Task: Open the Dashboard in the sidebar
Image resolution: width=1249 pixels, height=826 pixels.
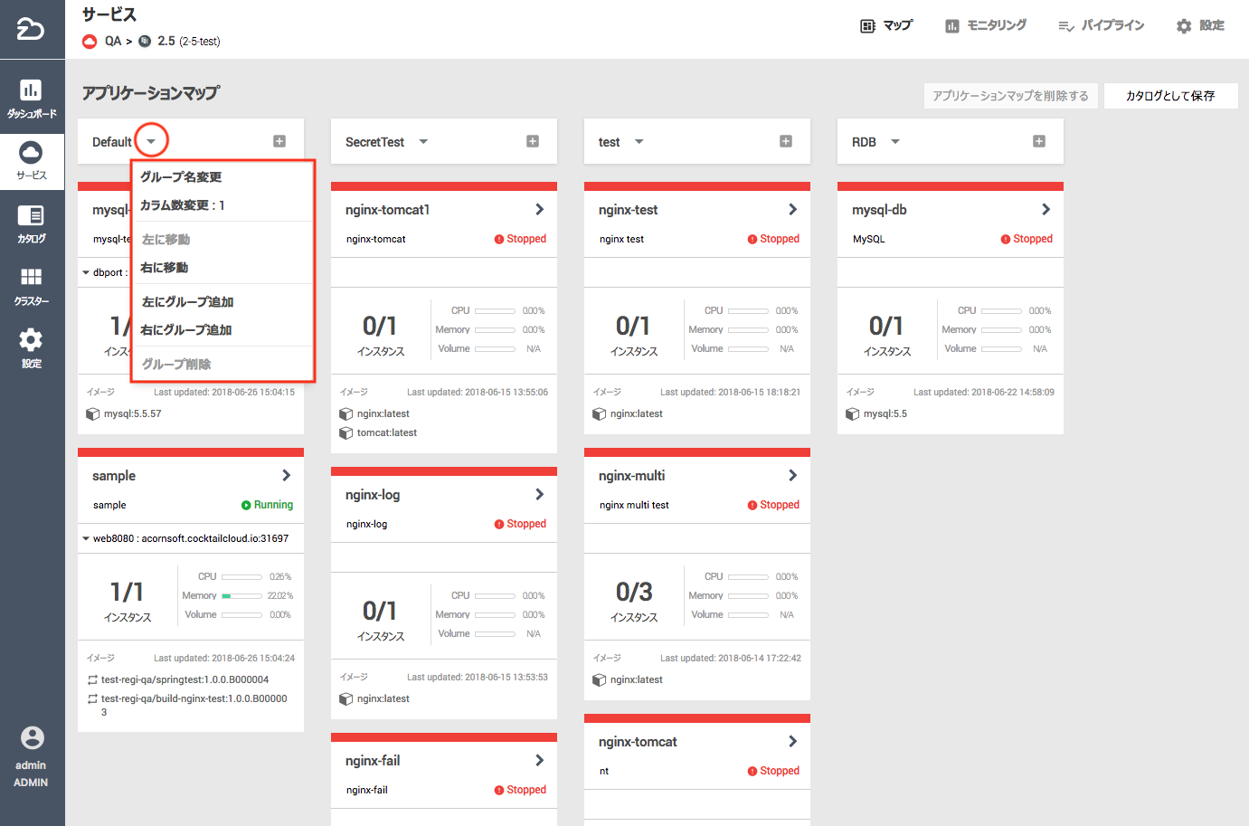Action: [32, 98]
